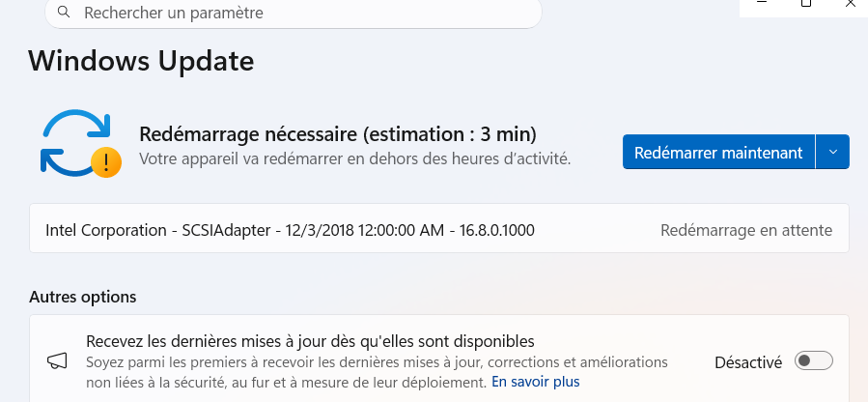The height and width of the screenshot is (402, 868).
Task: Click the blue sync arrows update icon
Action: (x=71, y=143)
